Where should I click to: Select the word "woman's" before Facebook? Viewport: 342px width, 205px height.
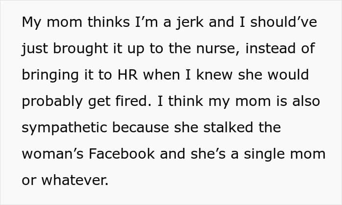[x=53, y=154]
